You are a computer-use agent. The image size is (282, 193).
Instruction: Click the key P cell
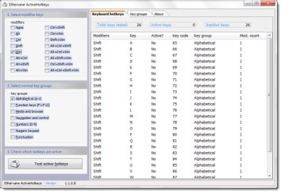pos(131,134)
